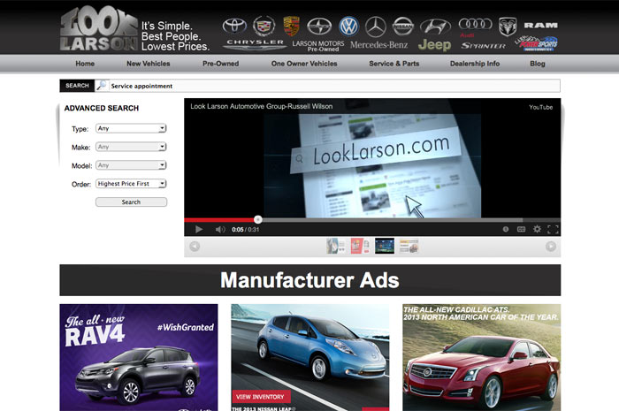
Task: Click the Larson PowerSports logo
Action: [536, 43]
